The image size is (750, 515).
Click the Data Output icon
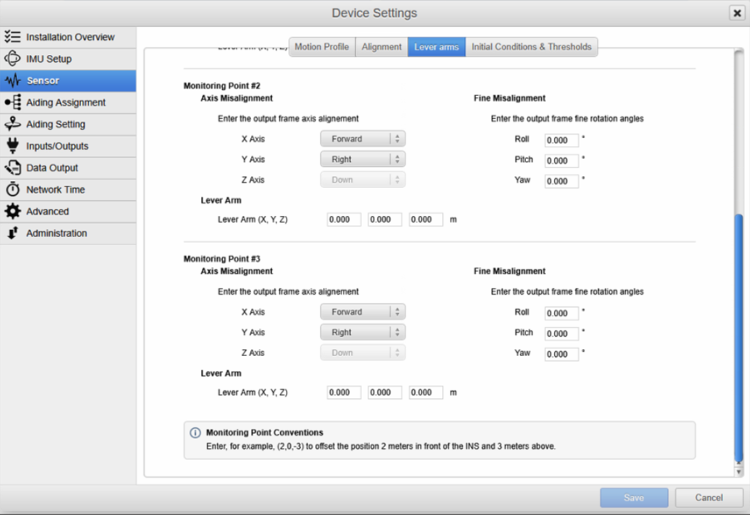[x=12, y=168]
